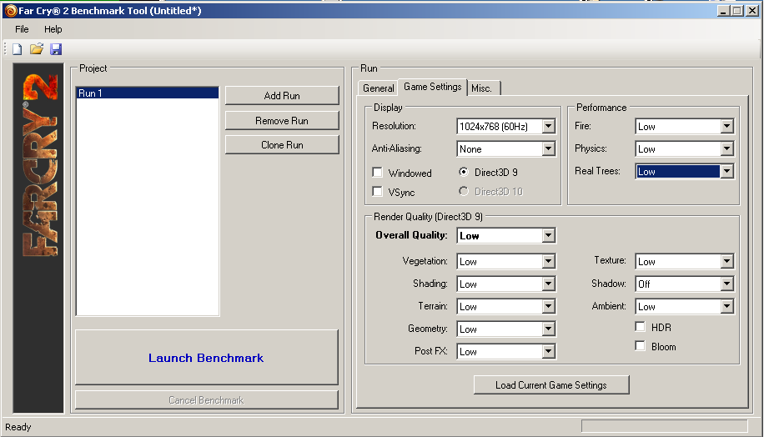Open the Real Trees dropdown

click(685, 172)
